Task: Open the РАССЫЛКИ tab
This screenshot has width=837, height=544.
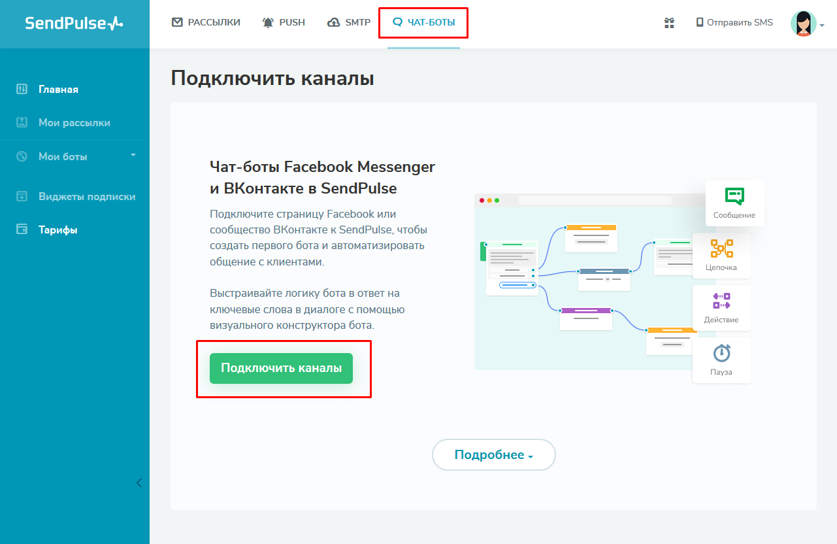Action: tap(206, 22)
